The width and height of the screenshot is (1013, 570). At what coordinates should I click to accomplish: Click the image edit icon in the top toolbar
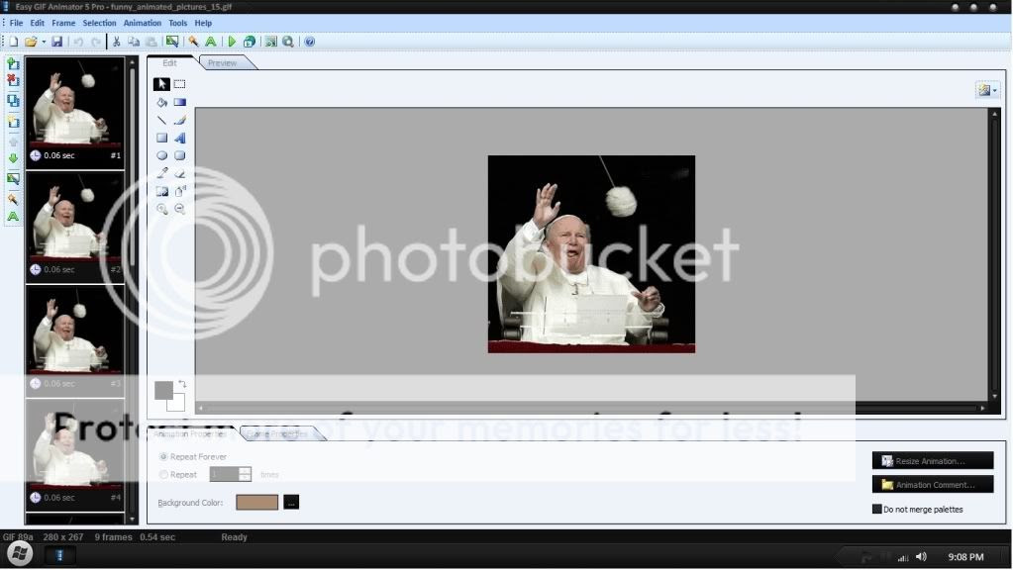click(172, 42)
